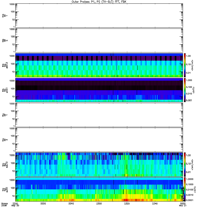Click the "0.0001" color bar tick label
Screen dimensions: 198x211
point(190,200)
